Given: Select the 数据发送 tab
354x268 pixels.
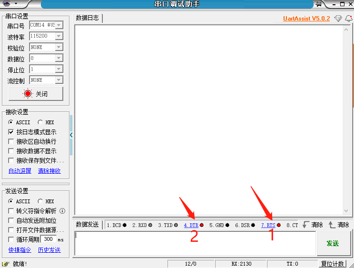Looking at the screenshot, I should (x=88, y=225).
